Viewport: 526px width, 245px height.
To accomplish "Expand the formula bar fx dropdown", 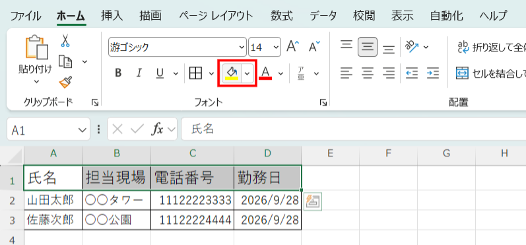I will pos(172,129).
